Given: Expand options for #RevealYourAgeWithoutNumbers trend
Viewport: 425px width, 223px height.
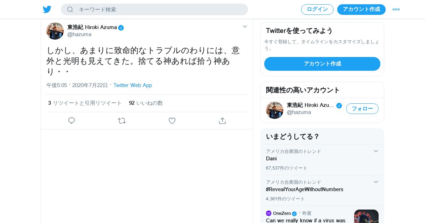Looking at the screenshot, I should click(x=376, y=182).
